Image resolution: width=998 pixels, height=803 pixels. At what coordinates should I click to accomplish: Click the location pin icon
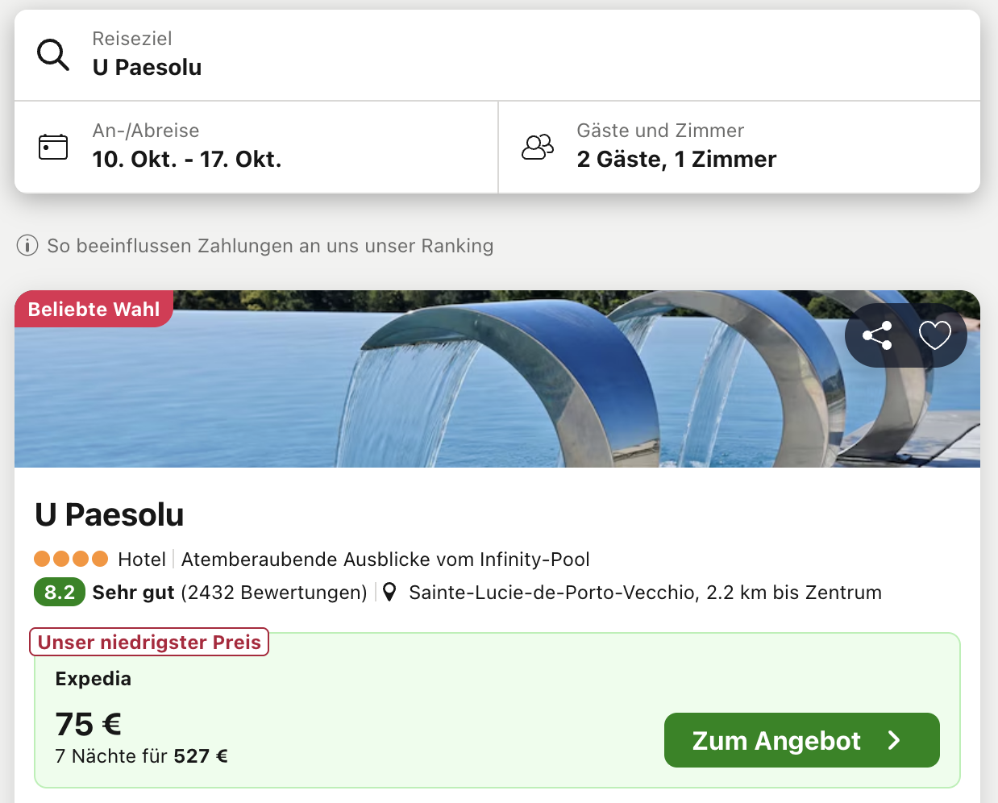point(389,593)
